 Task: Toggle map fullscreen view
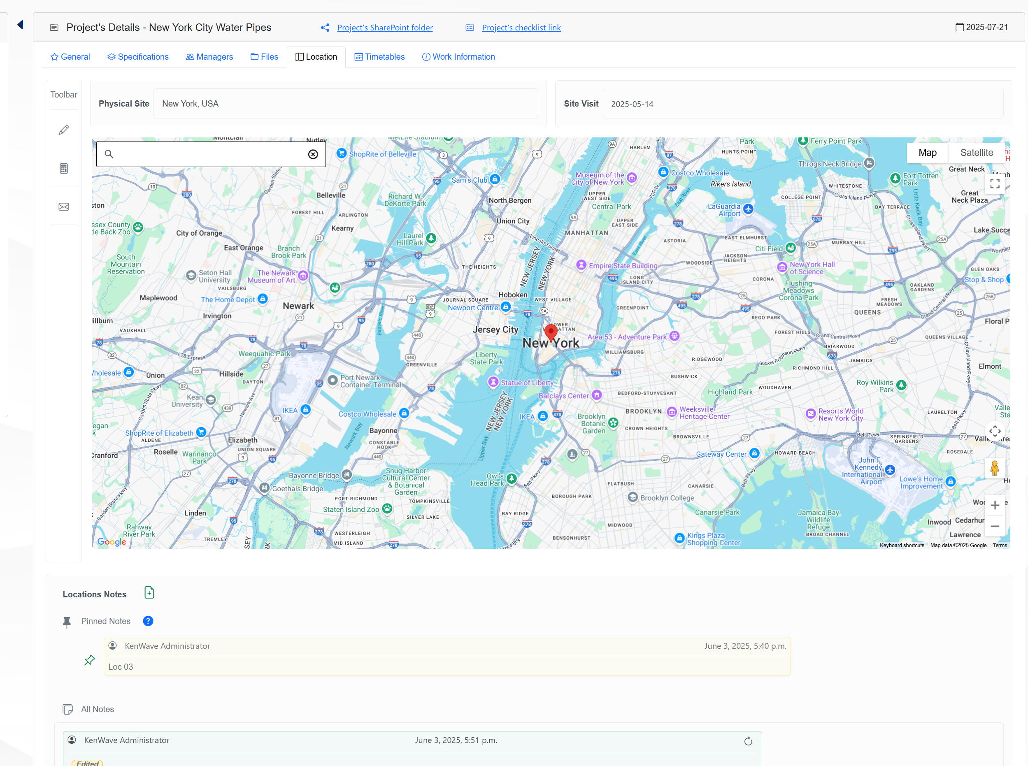pos(995,183)
